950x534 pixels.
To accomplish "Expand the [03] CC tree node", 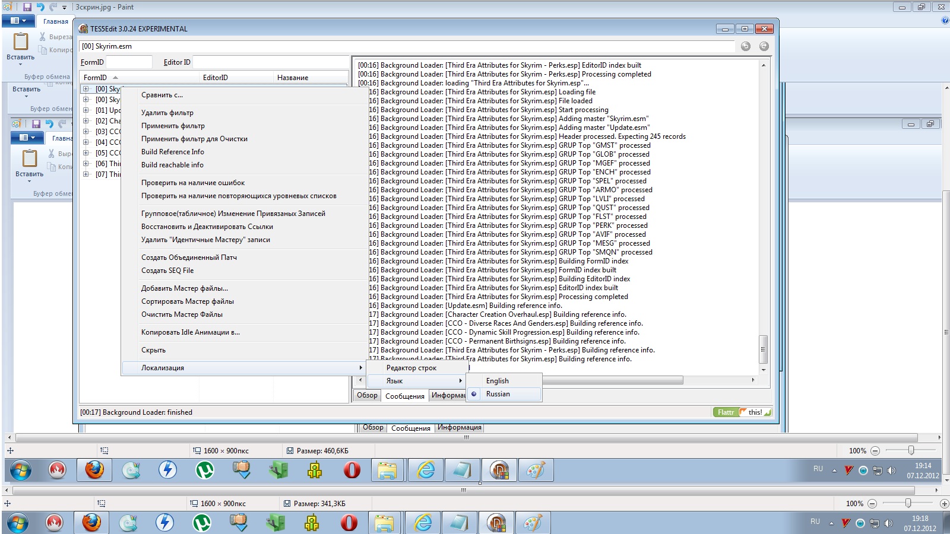I will 85,132.
